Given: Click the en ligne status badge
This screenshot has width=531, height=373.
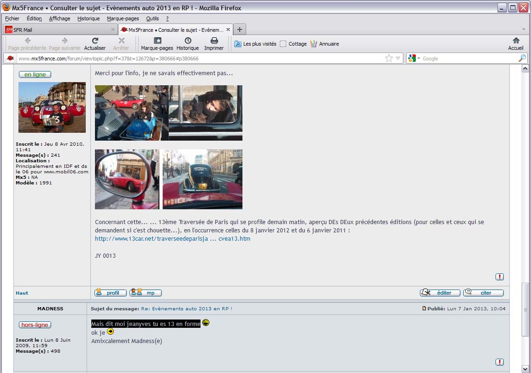Looking at the screenshot, I should [35, 75].
